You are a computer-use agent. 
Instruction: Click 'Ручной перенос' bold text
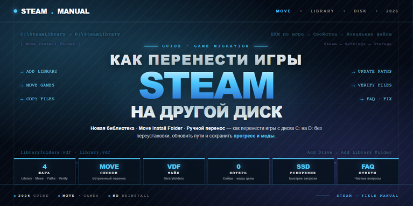[206, 128]
